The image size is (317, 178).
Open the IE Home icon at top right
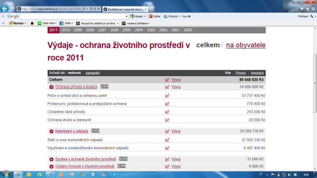tap(302, 9)
